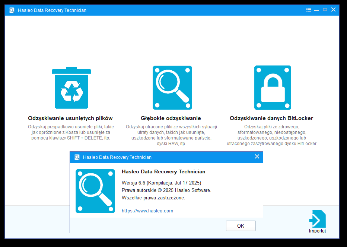Click the 'Importuj' label text
This screenshot has width=347, height=247.
[x=317, y=231]
